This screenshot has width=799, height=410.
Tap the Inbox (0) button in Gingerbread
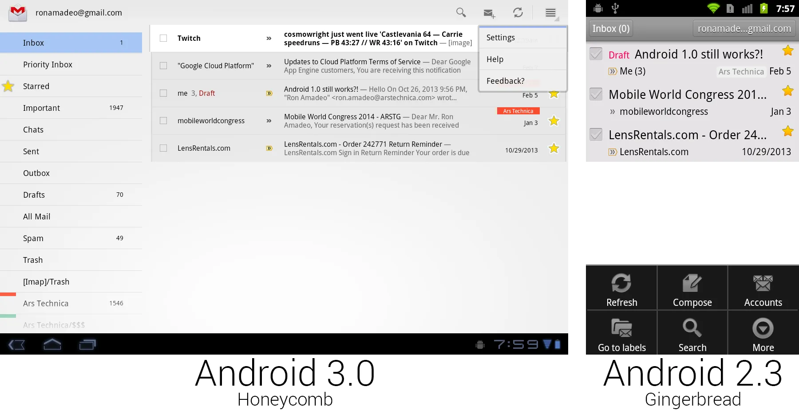610,28
